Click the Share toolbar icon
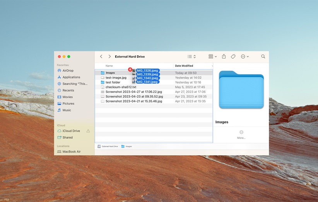Screen dimensions: 318x202 (x=224, y=56)
